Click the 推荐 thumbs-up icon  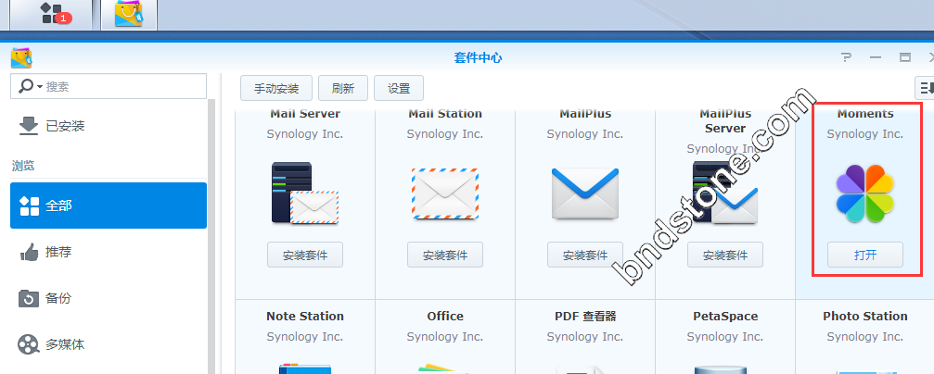click(29, 253)
